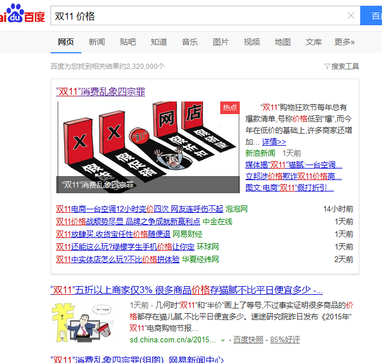The width and height of the screenshot is (382, 363).
Task: Click the 环球网 source label
Action: tap(208, 247)
